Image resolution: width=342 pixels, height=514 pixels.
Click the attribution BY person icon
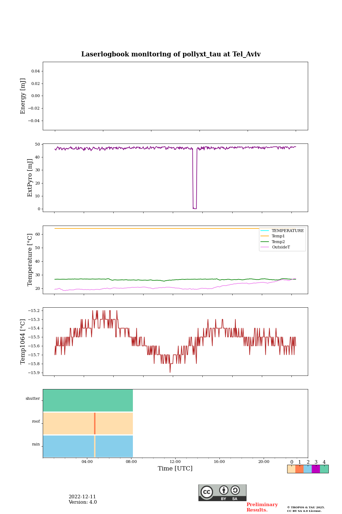coord(224,490)
